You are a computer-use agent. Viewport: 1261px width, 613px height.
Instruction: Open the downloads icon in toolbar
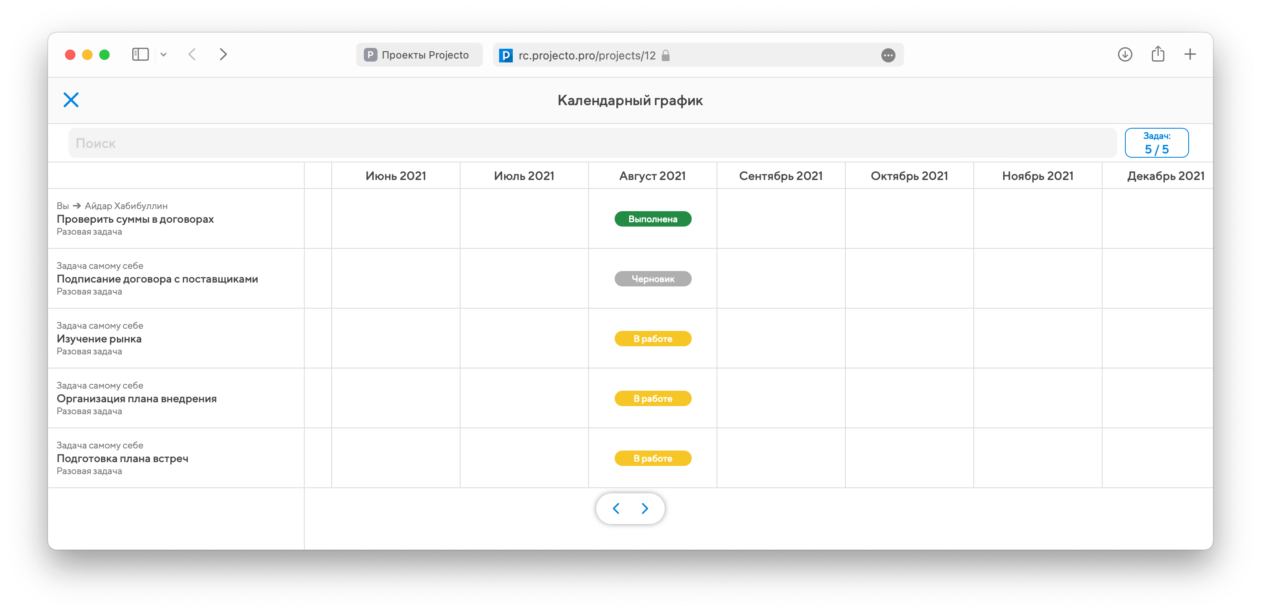(1125, 54)
